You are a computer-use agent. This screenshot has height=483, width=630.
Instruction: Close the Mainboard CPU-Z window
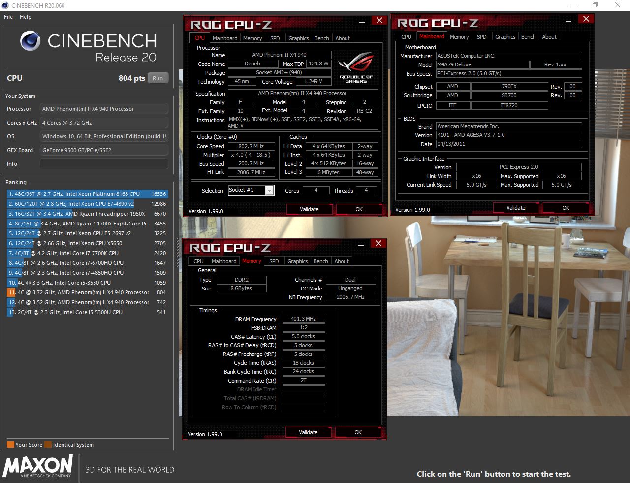586,19
